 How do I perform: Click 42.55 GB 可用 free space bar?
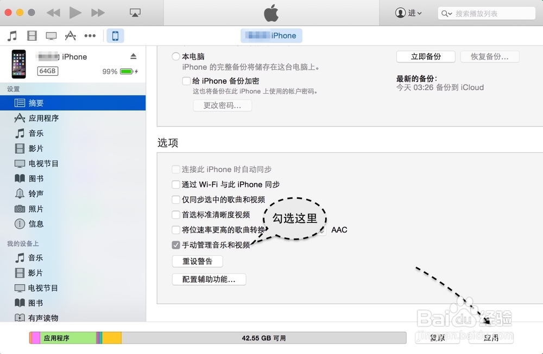(264, 338)
